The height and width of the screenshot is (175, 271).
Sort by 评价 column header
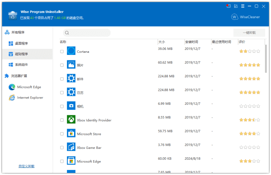pyautogui.click(x=242, y=42)
